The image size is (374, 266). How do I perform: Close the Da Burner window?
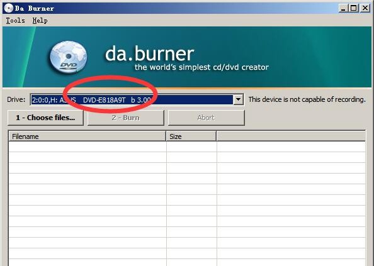pyautogui.click(x=365, y=8)
